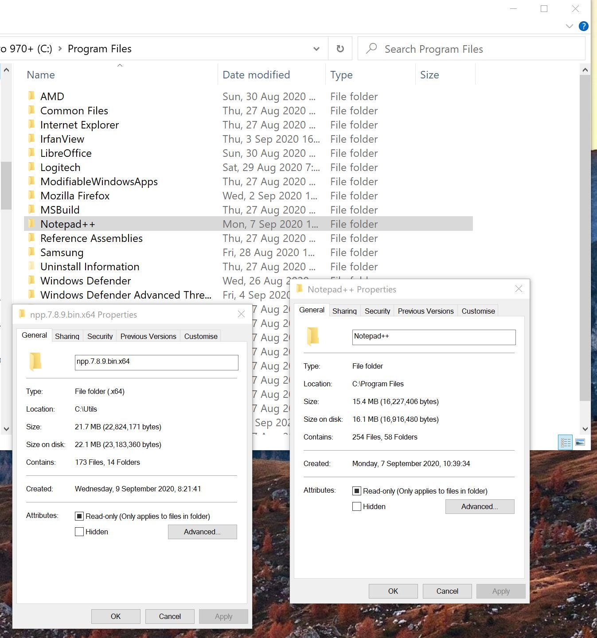This screenshot has height=638, width=597.
Task: Click Program Files in the breadcrumb
Action: click(x=99, y=49)
